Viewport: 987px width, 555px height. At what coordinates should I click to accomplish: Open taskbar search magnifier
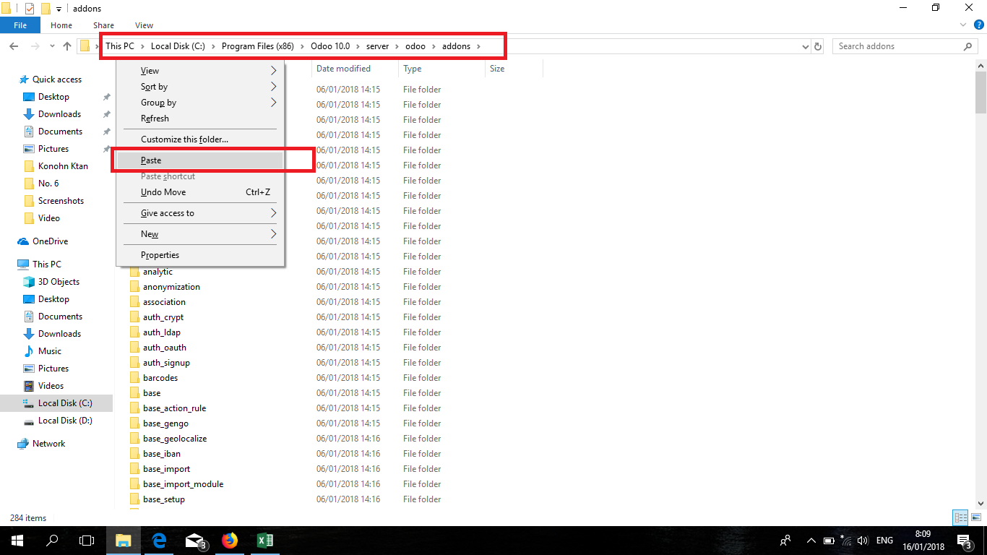[x=52, y=541]
